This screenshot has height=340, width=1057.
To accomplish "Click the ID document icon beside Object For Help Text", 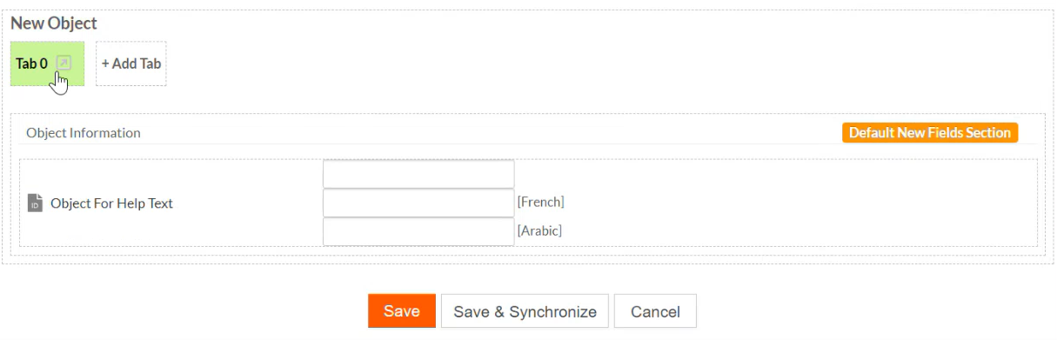I will tap(35, 203).
